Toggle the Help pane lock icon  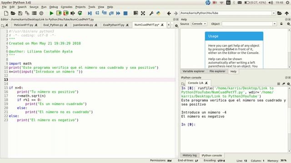tap(281, 24)
